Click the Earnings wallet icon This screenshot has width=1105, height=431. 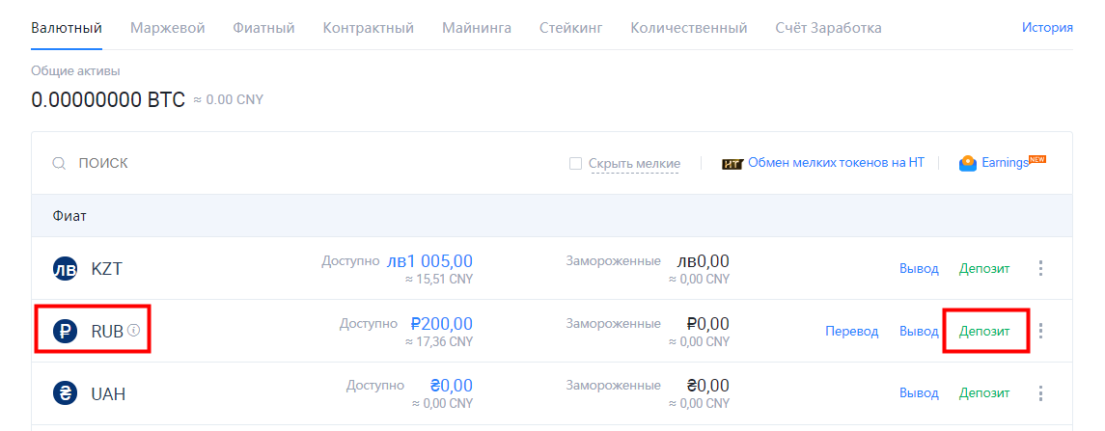coord(968,163)
